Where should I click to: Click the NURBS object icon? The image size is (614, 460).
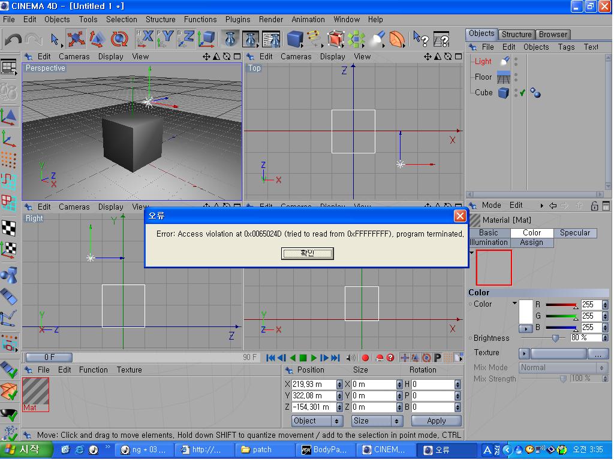335,39
